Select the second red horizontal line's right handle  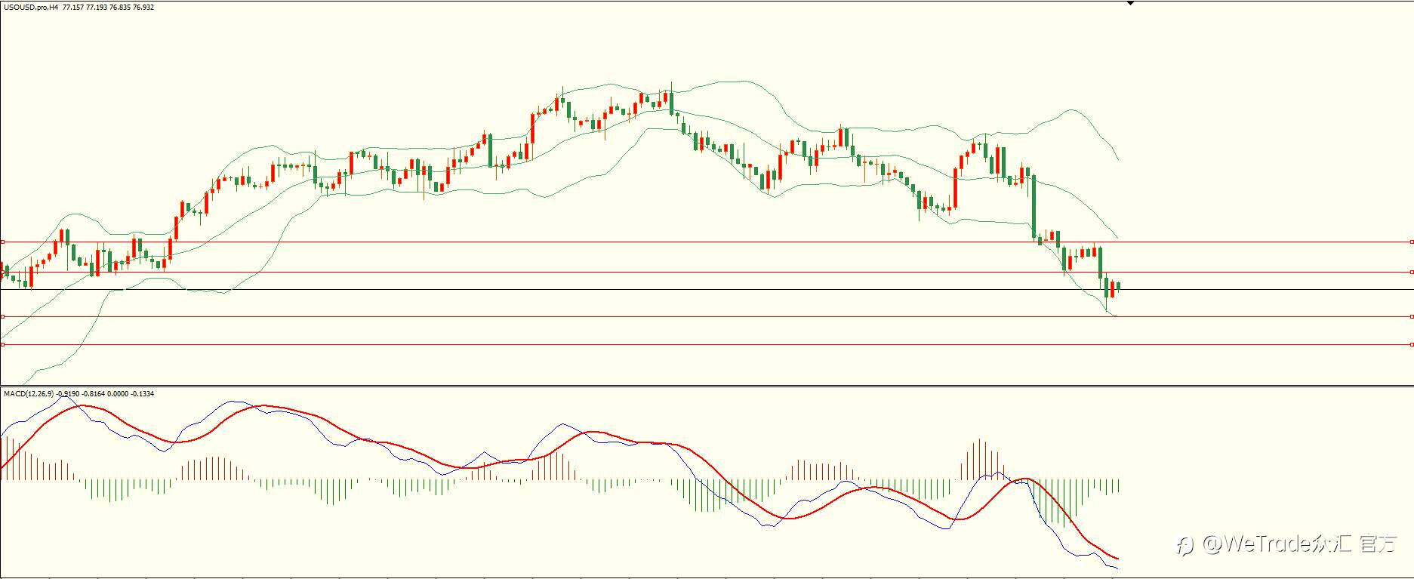pyautogui.click(x=1412, y=272)
